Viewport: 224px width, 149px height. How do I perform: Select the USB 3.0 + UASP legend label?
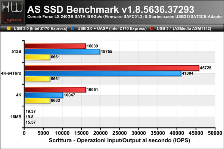coord(112,28)
